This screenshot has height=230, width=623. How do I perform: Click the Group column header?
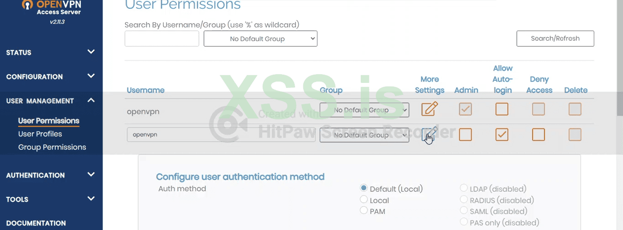(331, 90)
